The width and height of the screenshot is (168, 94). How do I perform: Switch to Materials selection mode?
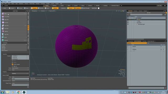[x=41, y=8]
